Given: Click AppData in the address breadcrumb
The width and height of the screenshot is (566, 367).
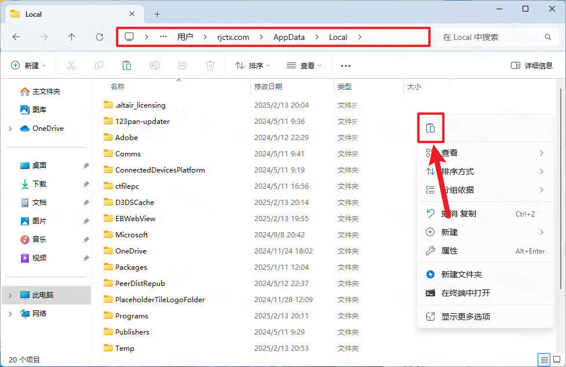Looking at the screenshot, I should coord(289,37).
